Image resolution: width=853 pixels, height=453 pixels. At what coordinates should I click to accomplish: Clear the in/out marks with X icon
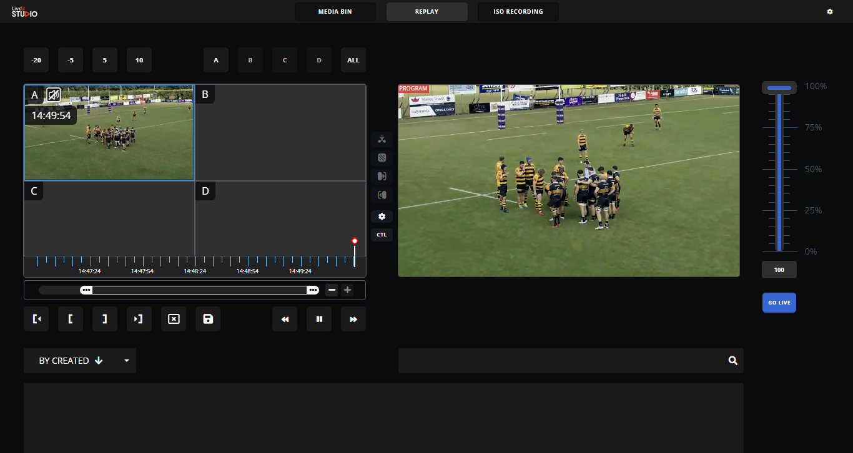tap(174, 319)
